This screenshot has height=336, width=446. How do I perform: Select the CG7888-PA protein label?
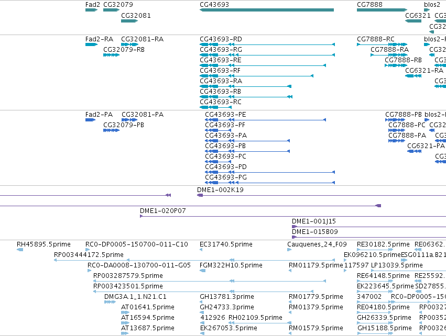pos(407,136)
